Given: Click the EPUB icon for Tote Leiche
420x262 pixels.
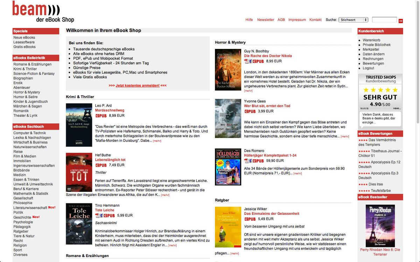Looking at the screenshot, I should tap(109, 216).
